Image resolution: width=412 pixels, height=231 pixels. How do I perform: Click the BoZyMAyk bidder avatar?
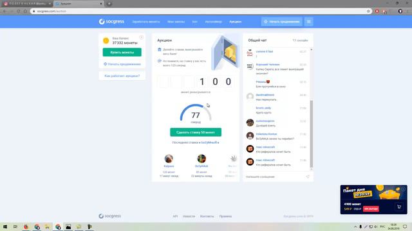coord(201,158)
